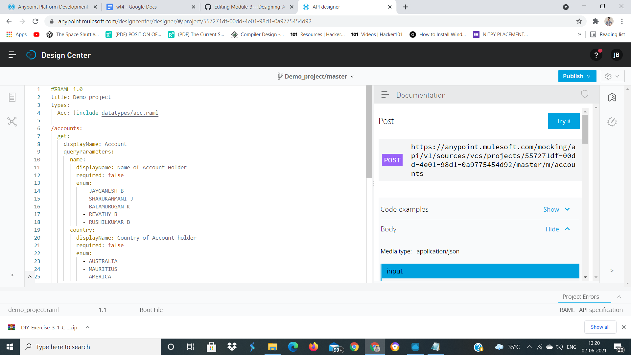Open the Documentation panel menu icon
The height and width of the screenshot is (355, 631).
[x=385, y=95]
